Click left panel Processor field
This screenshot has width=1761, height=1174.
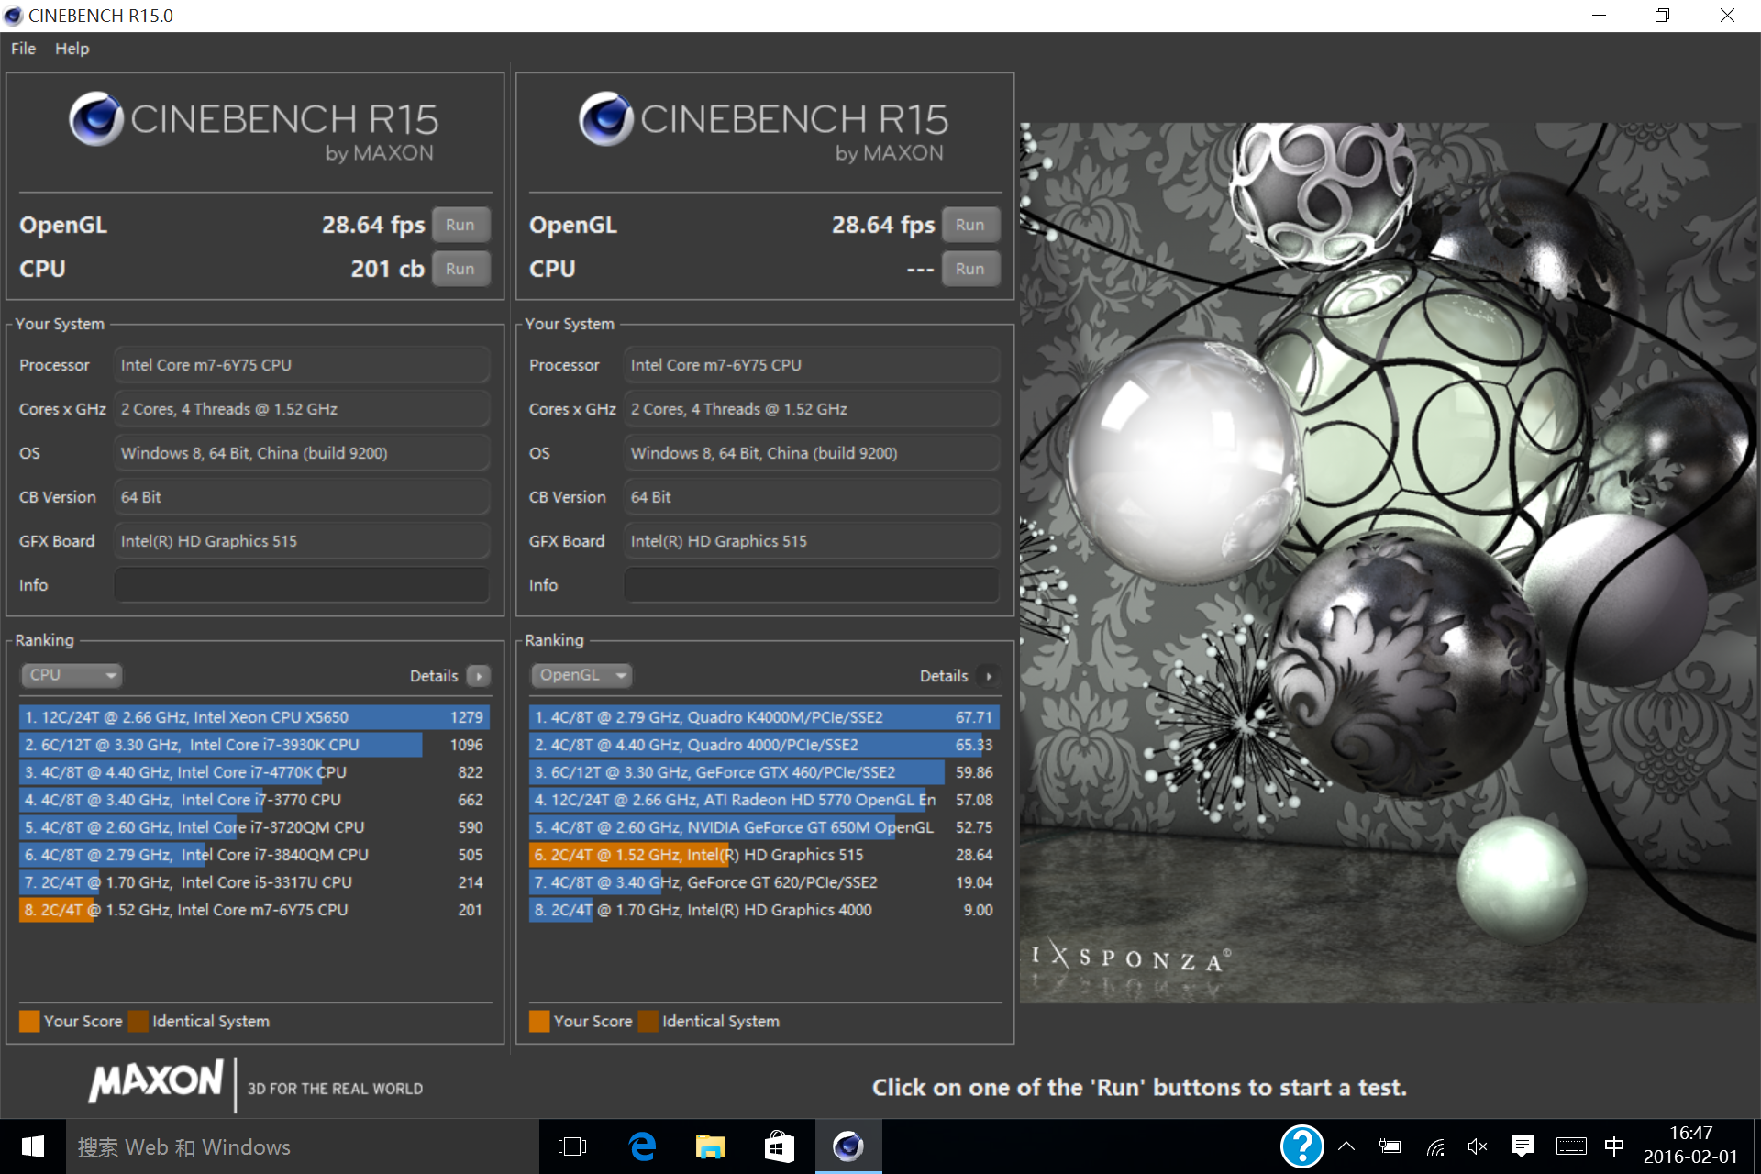pyautogui.click(x=301, y=365)
